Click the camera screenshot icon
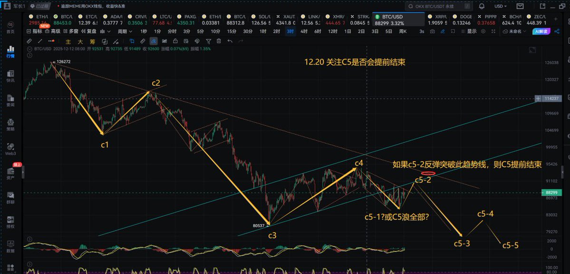This screenshot has width=570, height=274. (x=432, y=31)
